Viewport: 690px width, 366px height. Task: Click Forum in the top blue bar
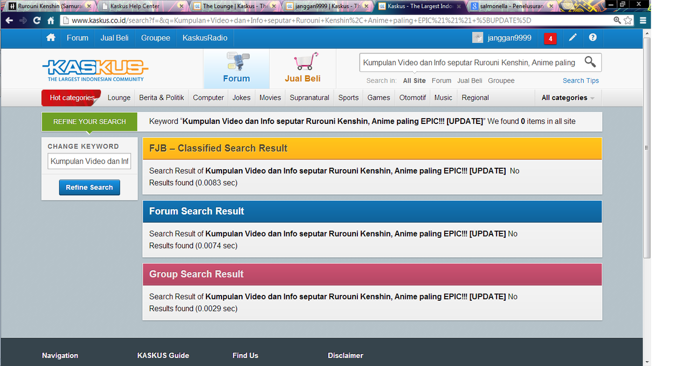point(78,38)
